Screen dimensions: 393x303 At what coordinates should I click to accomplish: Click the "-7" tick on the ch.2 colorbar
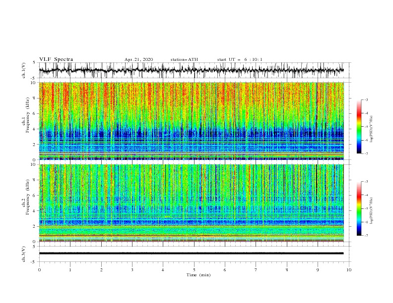pyautogui.click(x=366, y=236)
